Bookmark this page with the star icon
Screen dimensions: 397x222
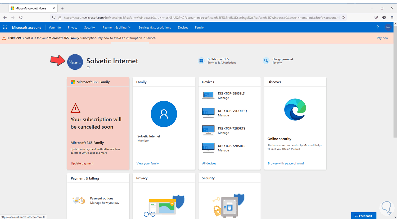point(343,17)
